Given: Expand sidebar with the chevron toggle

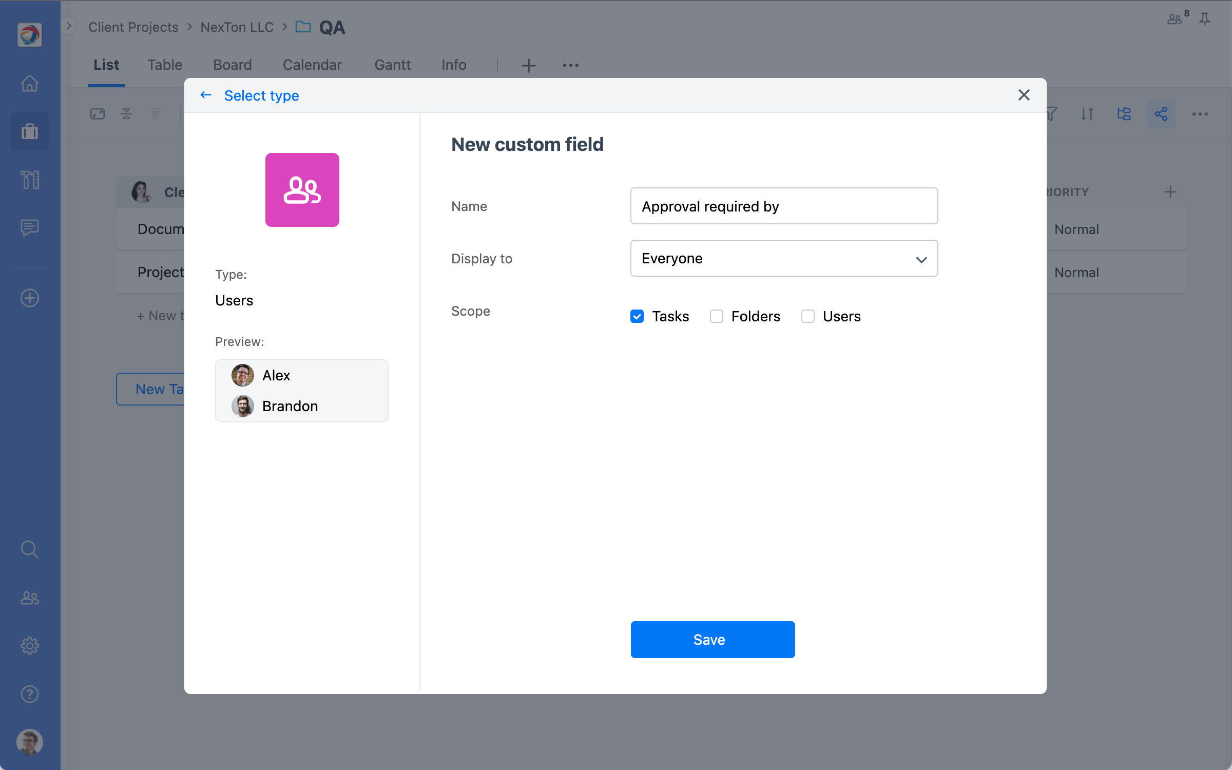Looking at the screenshot, I should pyautogui.click(x=69, y=26).
